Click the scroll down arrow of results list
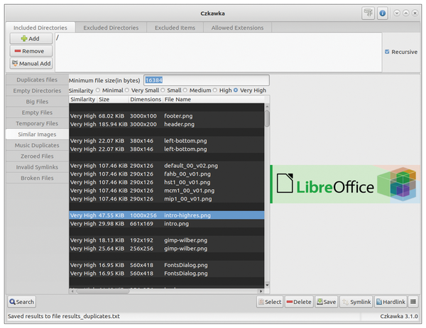This screenshot has height=328, width=426. click(267, 285)
